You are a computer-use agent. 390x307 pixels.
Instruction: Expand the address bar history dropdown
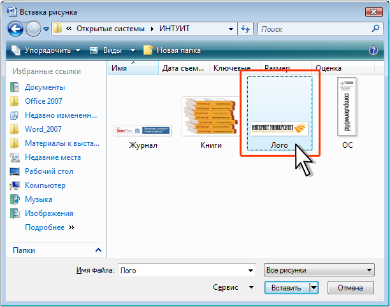tap(231, 29)
